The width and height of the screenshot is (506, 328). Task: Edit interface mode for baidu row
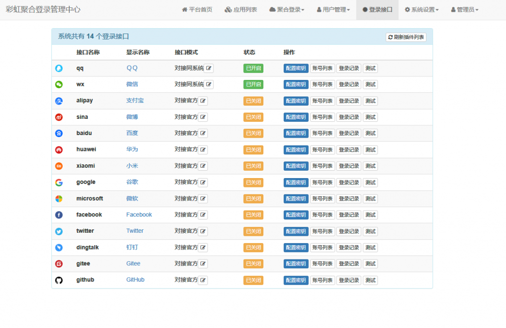[x=203, y=133]
